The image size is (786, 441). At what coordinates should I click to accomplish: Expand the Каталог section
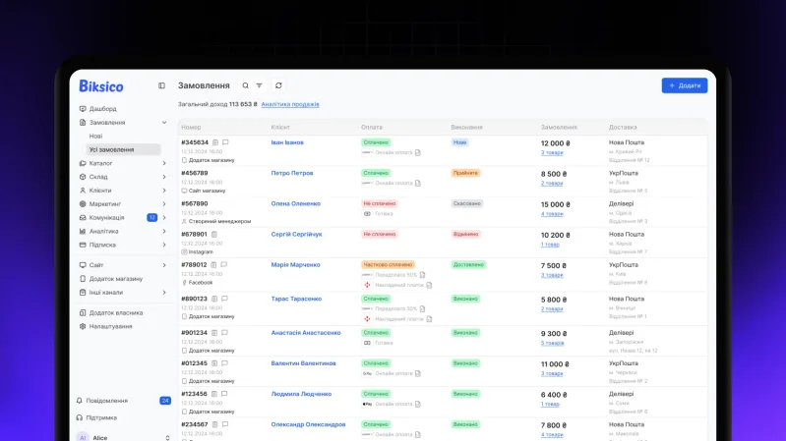[x=164, y=163]
